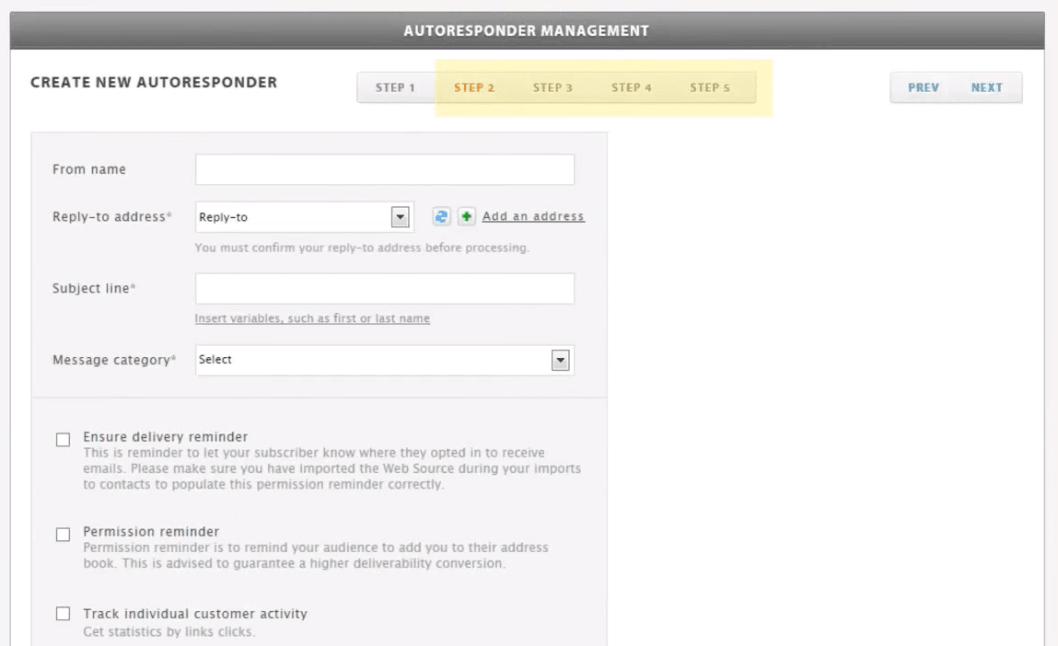This screenshot has height=646, width=1058.
Task: Jump to the Step 5 tab
Action: (710, 87)
